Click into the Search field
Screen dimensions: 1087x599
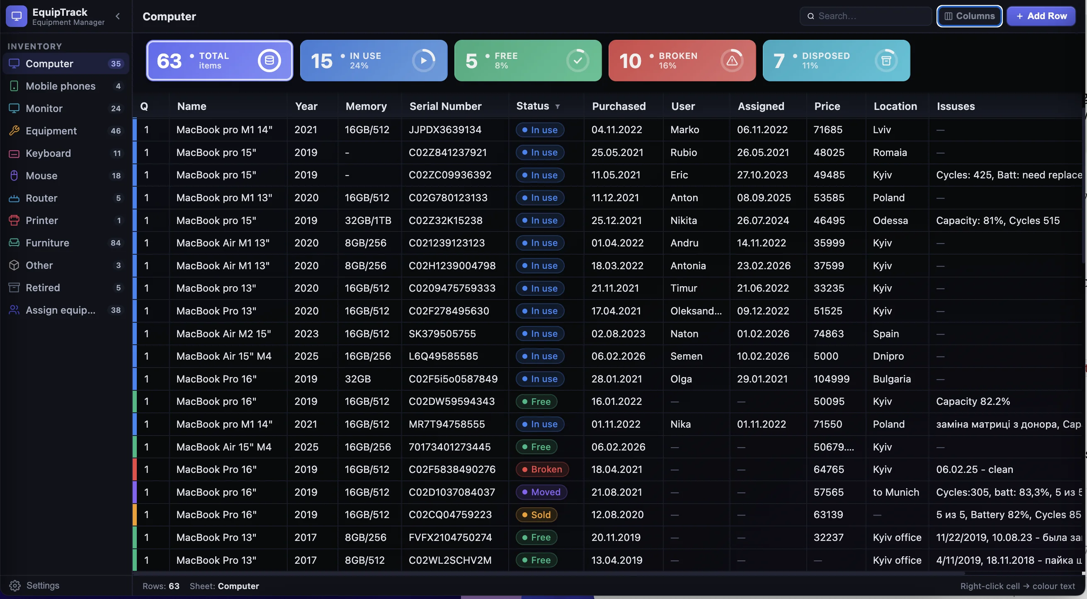click(x=866, y=16)
